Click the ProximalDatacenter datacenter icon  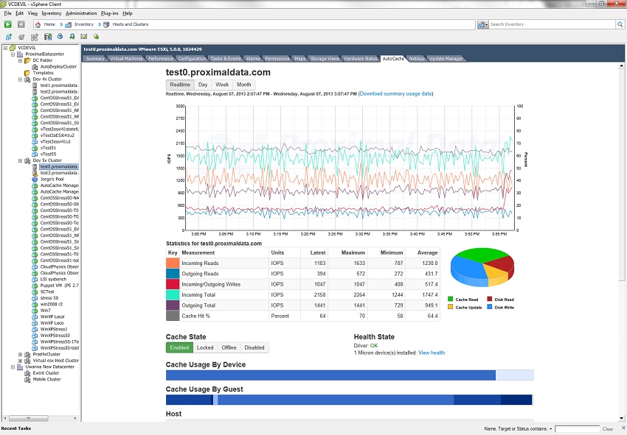click(x=20, y=54)
